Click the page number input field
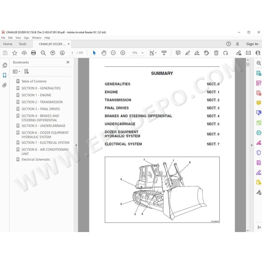 pyautogui.click(x=72, y=53)
